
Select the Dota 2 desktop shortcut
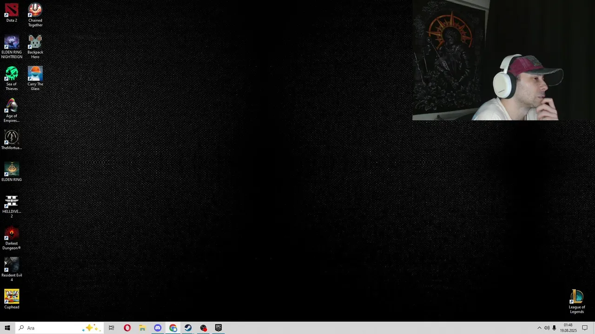coord(12,13)
